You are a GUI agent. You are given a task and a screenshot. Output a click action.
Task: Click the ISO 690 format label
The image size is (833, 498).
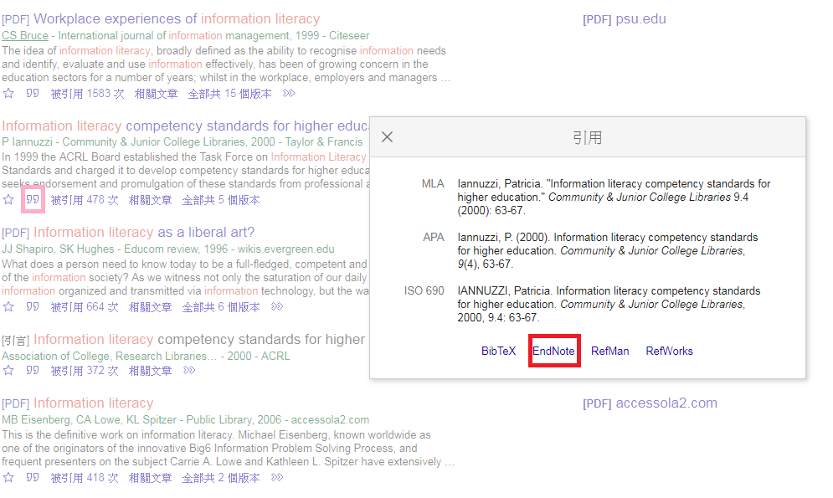tap(424, 291)
